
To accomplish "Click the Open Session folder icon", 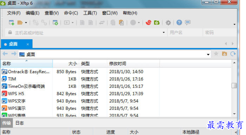I will point(20,23).
